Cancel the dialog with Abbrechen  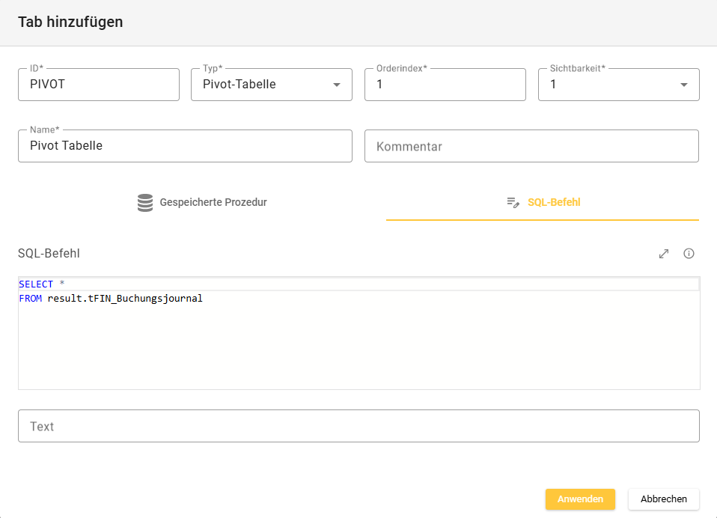pos(663,499)
